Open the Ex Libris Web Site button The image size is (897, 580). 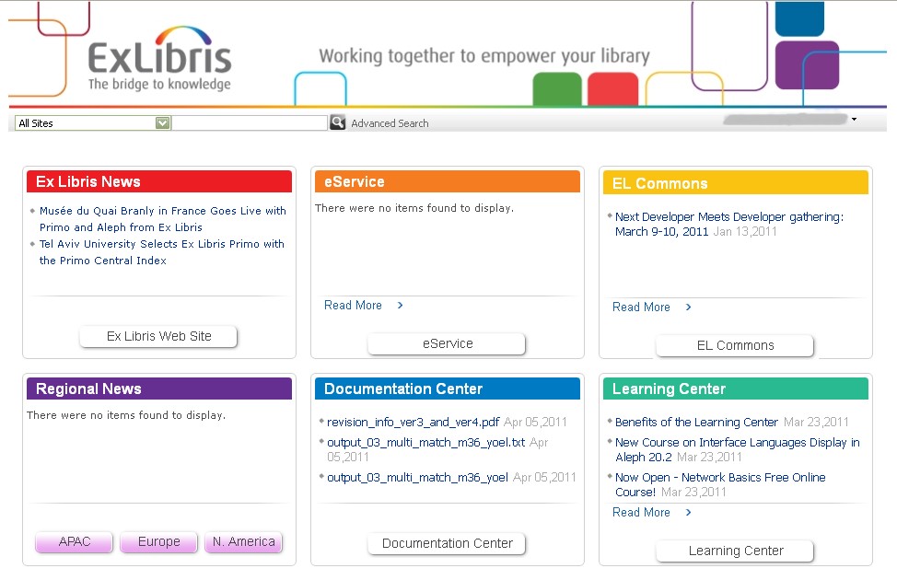click(158, 337)
